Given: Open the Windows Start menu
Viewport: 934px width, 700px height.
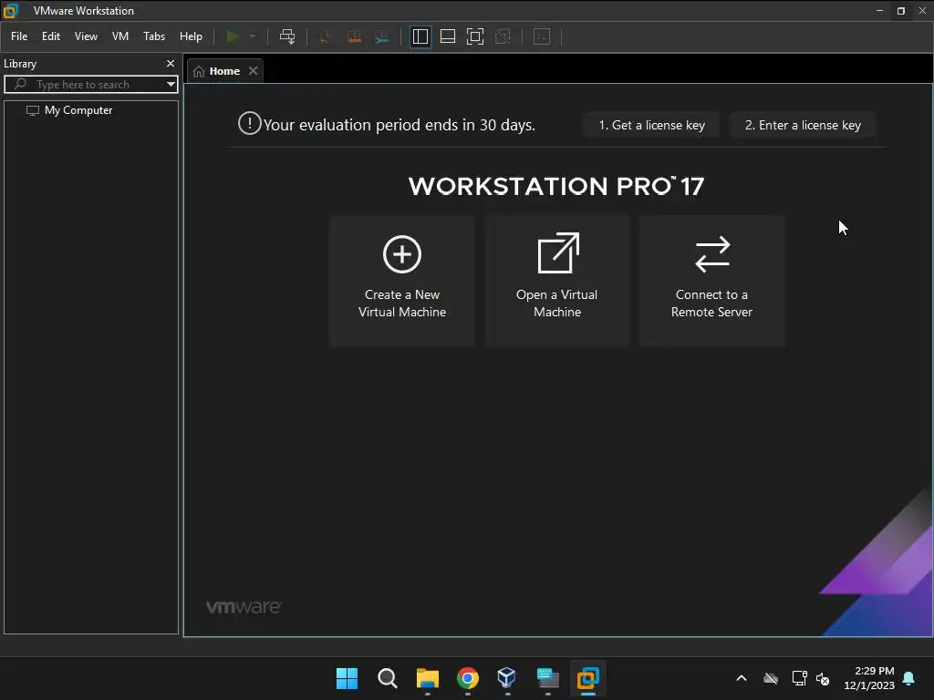Looking at the screenshot, I should [347, 678].
